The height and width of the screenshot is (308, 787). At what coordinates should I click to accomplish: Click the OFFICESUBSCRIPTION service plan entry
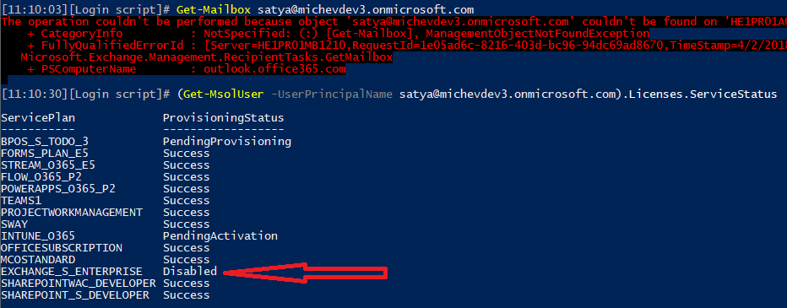(62, 248)
